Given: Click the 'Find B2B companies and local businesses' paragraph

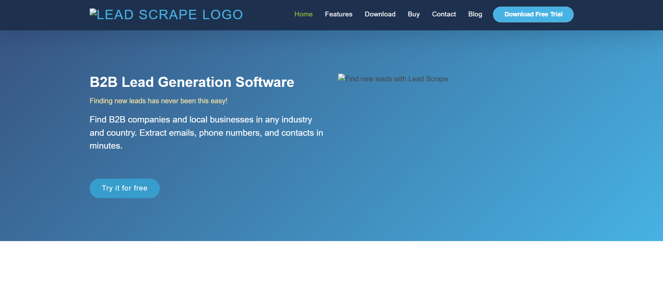Looking at the screenshot, I should 207,133.
